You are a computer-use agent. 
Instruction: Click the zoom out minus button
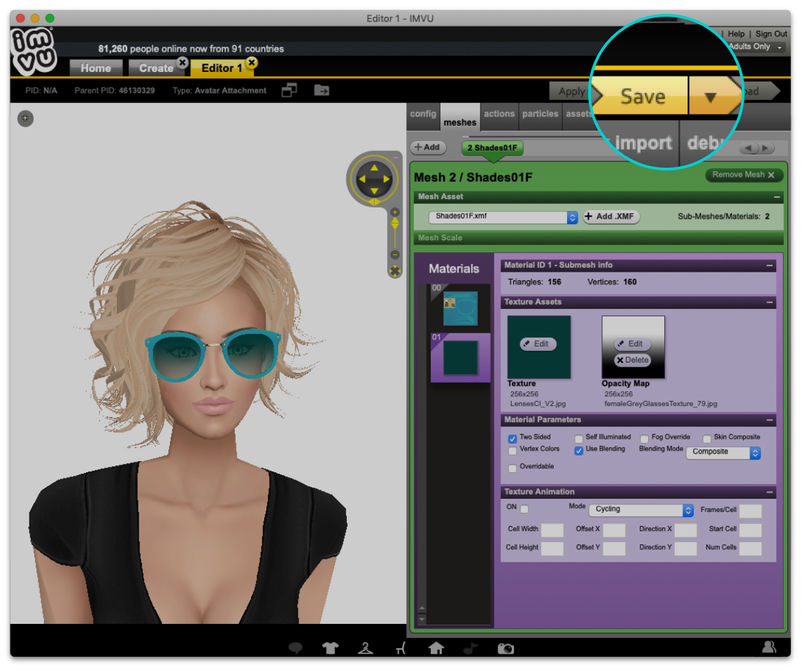(x=395, y=254)
